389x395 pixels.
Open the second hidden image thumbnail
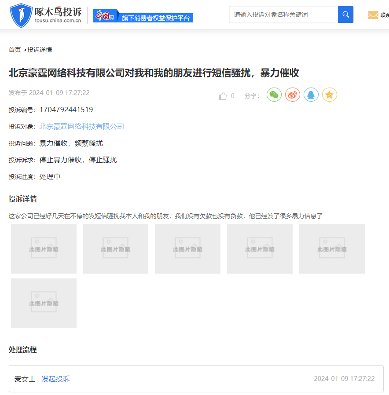tap(115, 249)
